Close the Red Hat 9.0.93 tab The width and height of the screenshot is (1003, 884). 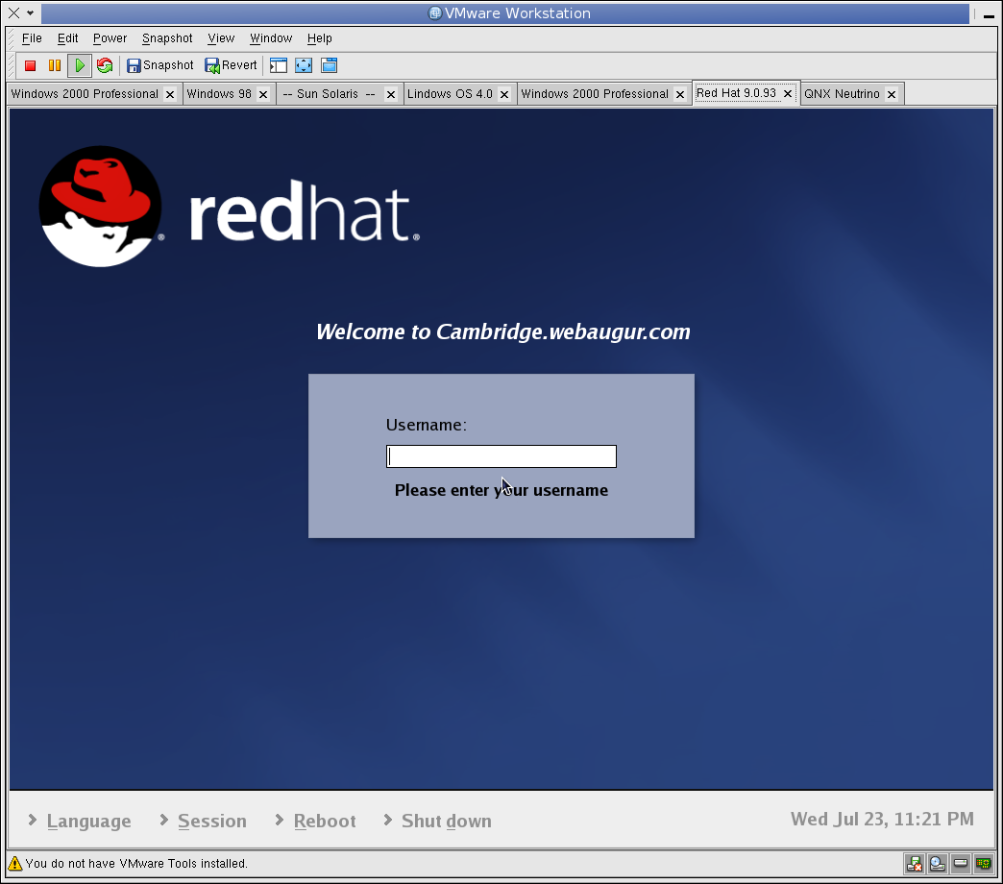[788, 93]
